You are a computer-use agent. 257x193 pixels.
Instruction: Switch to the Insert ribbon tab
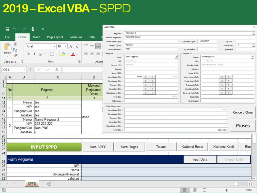point(36,37)
